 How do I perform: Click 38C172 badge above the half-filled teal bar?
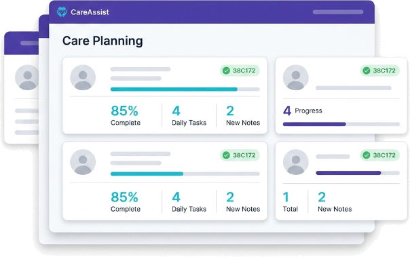[240, 155]
